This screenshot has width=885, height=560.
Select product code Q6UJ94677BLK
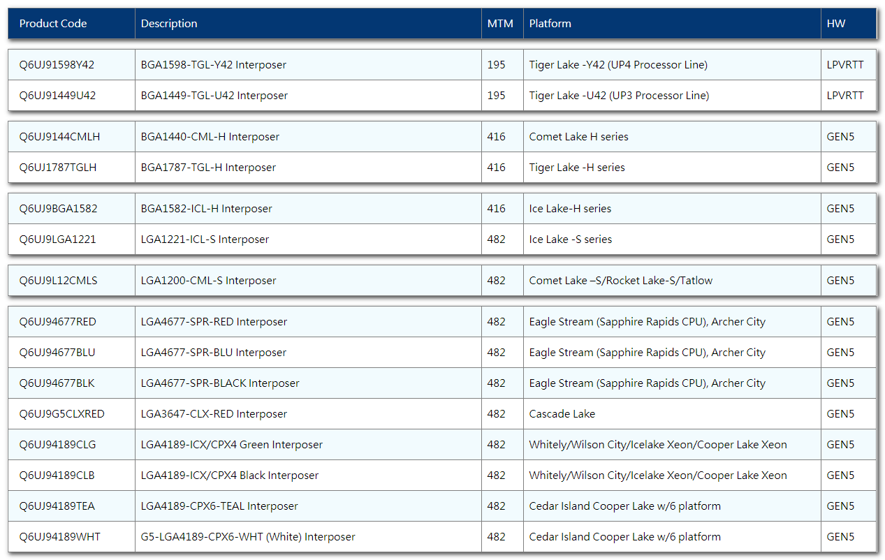pyautogui.click(x=57, y=383)
